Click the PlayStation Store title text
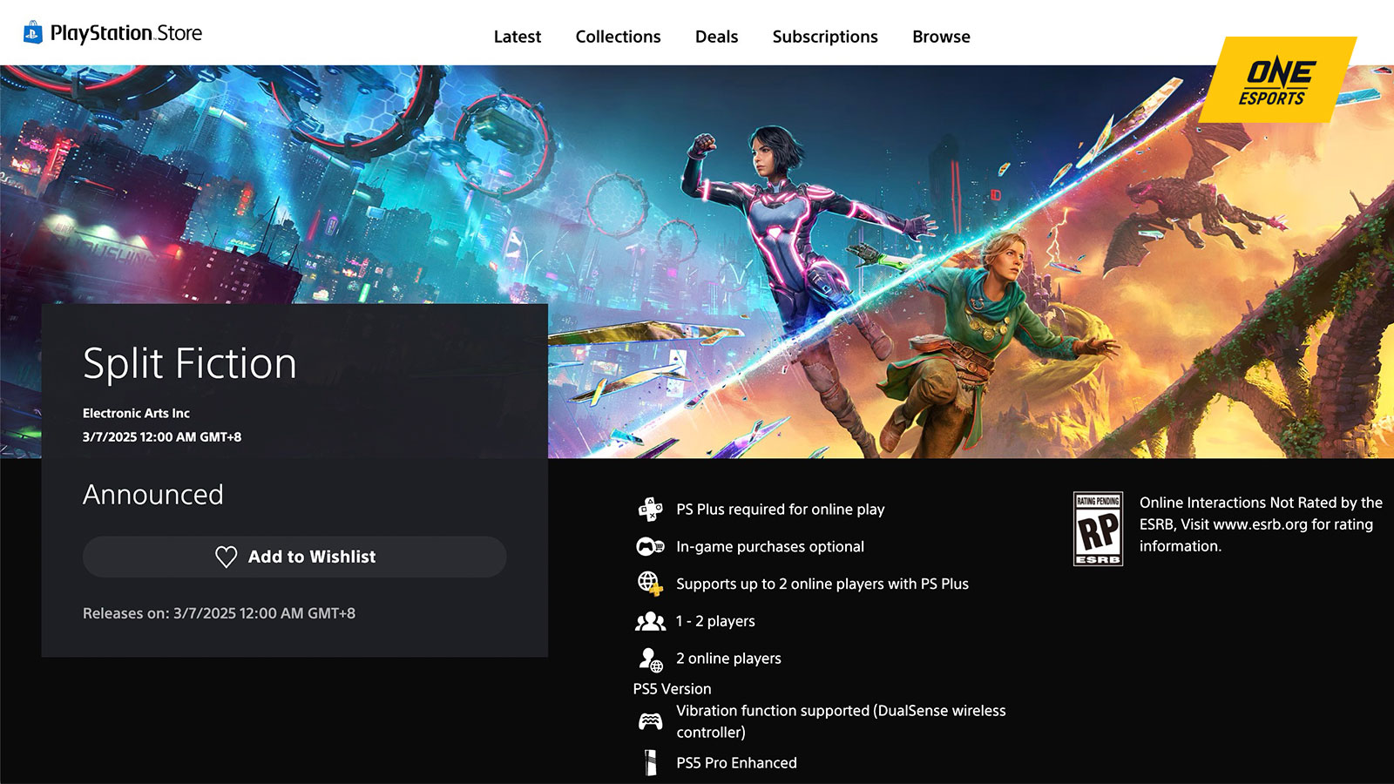Viewport: 1394px width, 784px height. click(126, 33)
